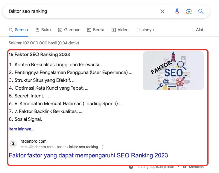Click the radenbro.com site favicon

coord(13,144)
